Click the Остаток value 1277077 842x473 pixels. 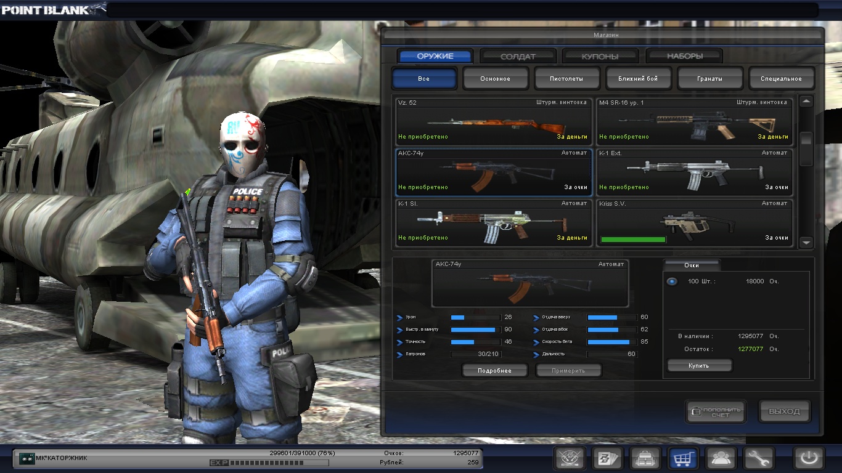[x=750, y=349]
